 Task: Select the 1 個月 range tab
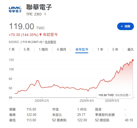[x=43, y=50]
